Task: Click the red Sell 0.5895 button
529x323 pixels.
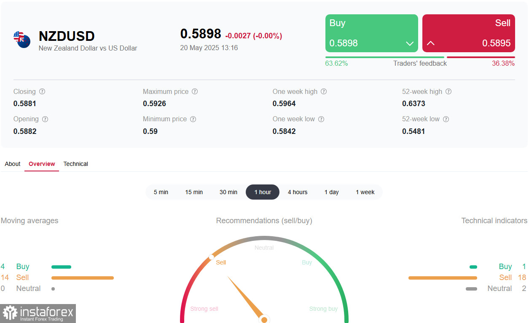Action: (469, 33)
